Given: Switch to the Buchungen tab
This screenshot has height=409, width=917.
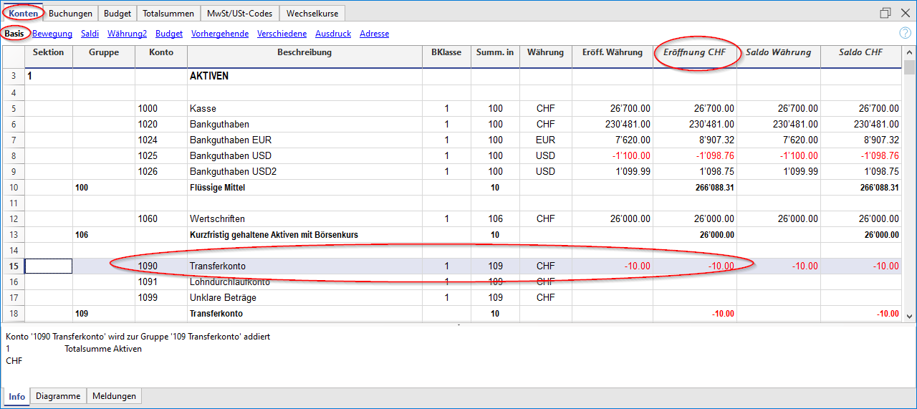Looking at the screenshot, I should (70, 14).
